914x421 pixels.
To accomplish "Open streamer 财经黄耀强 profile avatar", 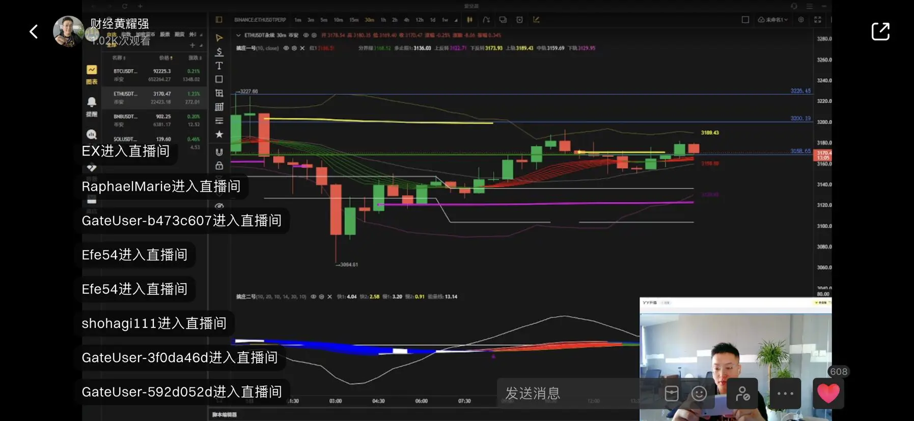I will [x=68, y=31].
